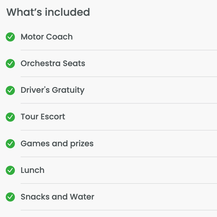Tap the checkmark icon beside Tour Escort

point(10,117)
